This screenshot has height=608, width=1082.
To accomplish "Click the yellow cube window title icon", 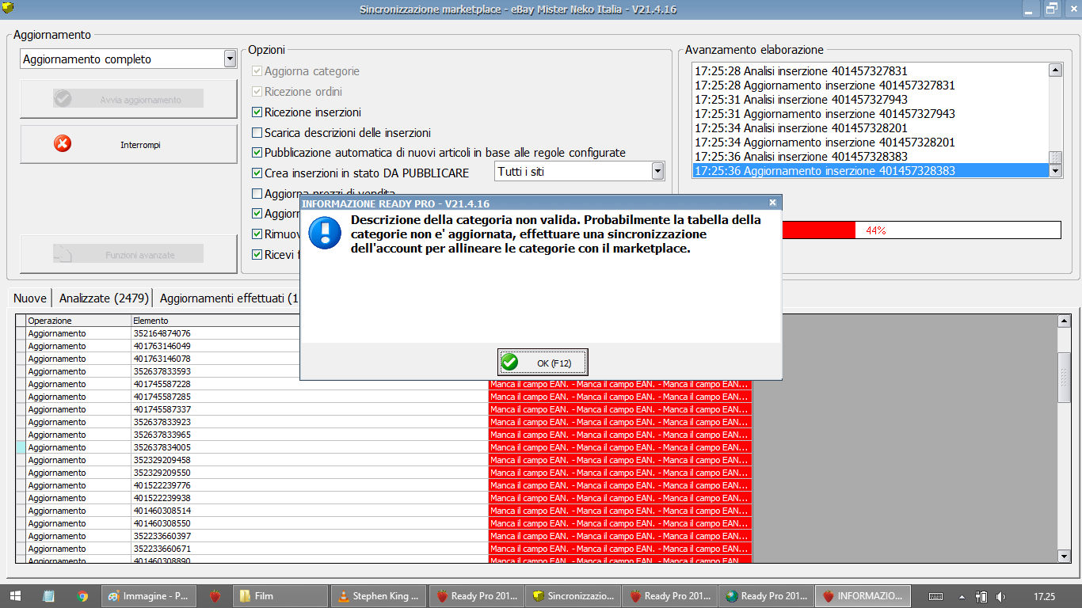I will [9, 9].
